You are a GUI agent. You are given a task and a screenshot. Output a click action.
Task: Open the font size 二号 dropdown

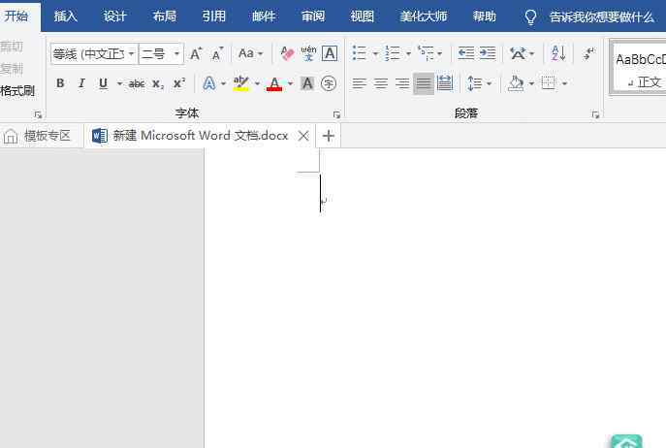(176, 54)
